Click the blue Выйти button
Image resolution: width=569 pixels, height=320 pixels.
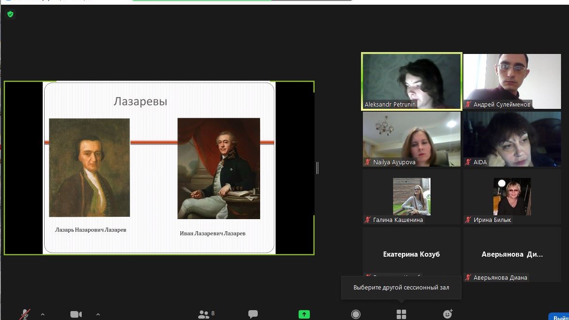(x=559, y=317)
